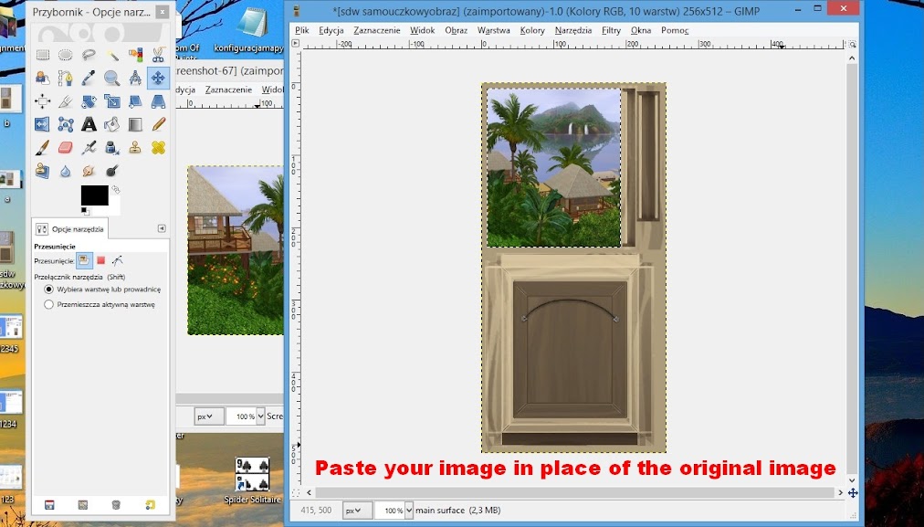924x527 pixels.
Task: Open the px unit dropdown in main window
Action: pos(357,511)
